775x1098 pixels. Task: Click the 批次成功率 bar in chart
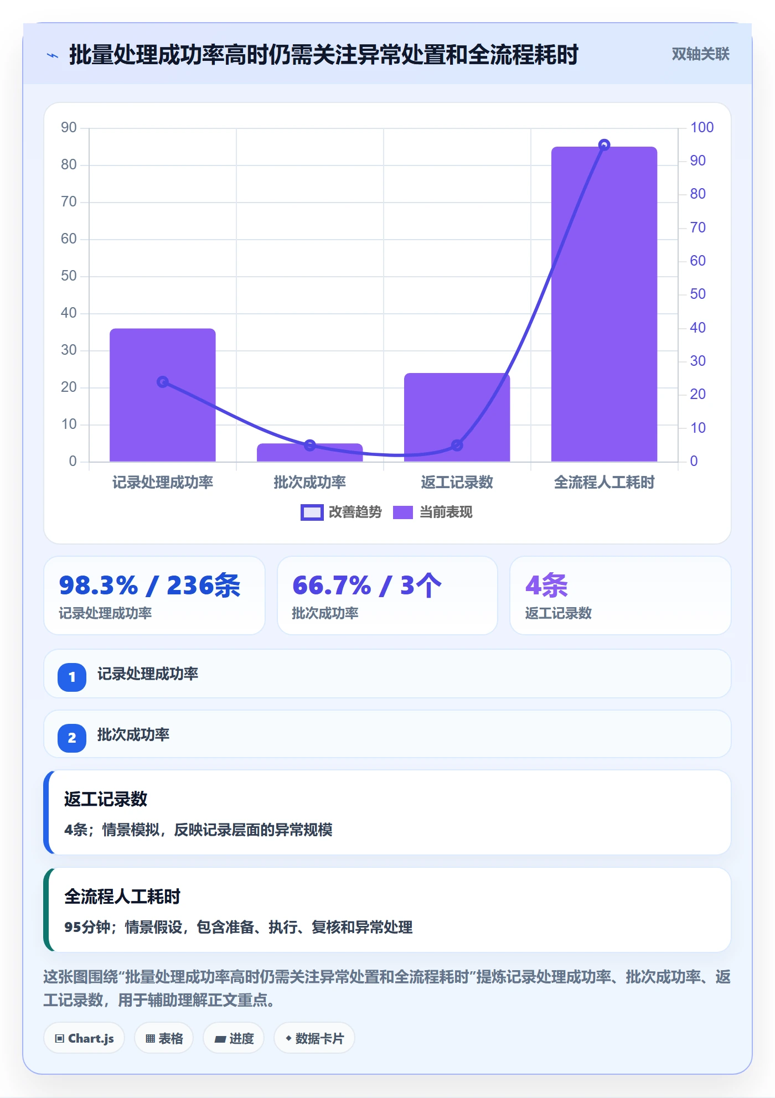[310, 453]
